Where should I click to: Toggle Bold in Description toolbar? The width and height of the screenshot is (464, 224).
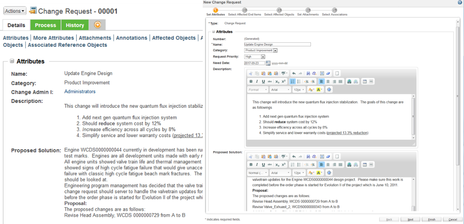click(x=251, y=81)
